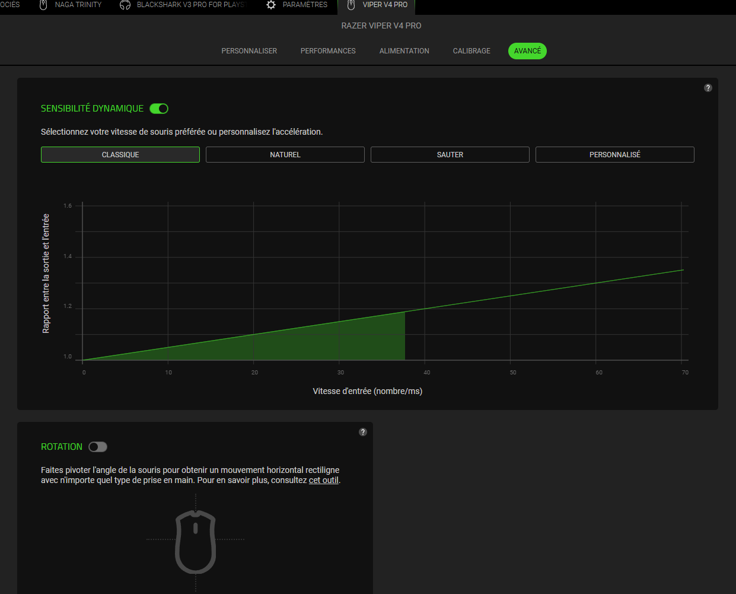Choose the PERSONNALISÉ acceleration option

pyautogui.click(x=615, y=155)
